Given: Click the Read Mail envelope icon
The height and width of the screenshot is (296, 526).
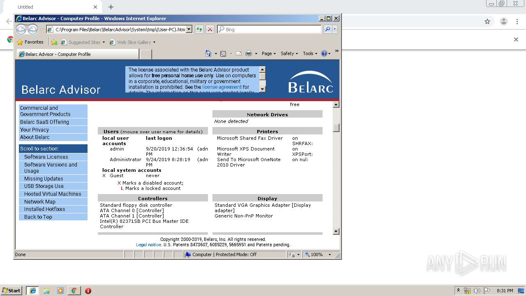Looking at the screenshot, I should click(x=238, y=53).
